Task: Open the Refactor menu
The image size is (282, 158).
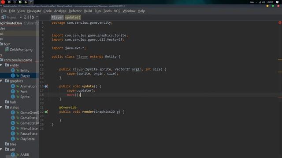Action: [x=75, y=11]
